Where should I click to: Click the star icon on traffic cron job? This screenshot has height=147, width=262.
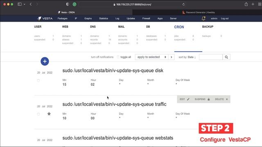[x=49, y=114]
